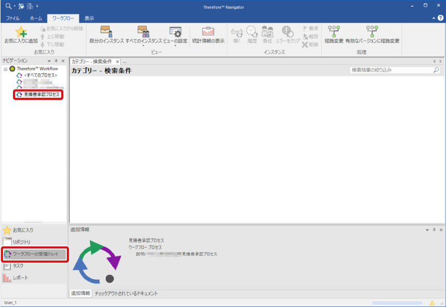Open リポジトリ in sidebar
Viewport: 446px width, 307px height.
point(21,242)
